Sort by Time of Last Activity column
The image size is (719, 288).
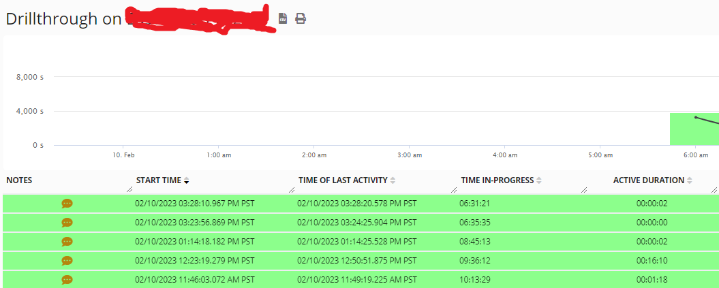[343, 180]
